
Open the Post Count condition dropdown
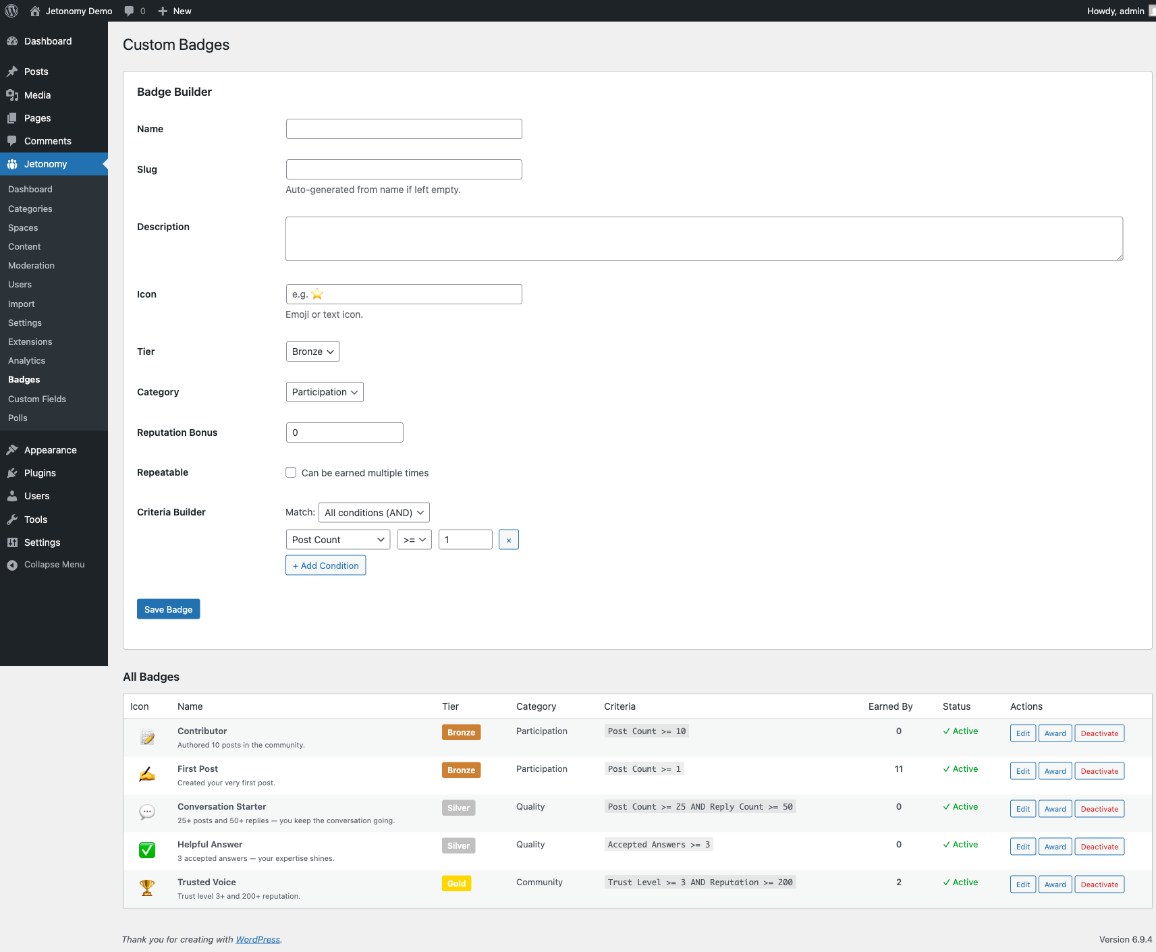pyautogui.click(x=337, y=539)
